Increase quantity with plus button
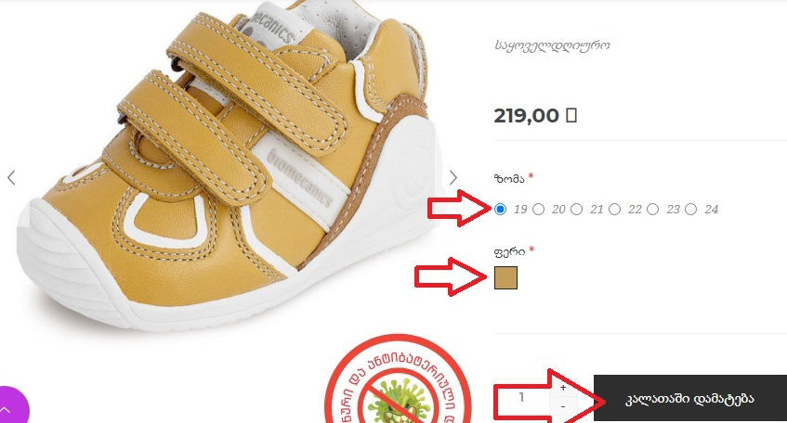787x423 pixels. click(563, 388)
